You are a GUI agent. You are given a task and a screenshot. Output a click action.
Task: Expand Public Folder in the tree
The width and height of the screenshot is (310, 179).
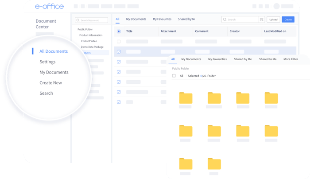click(x=85, y=29)
